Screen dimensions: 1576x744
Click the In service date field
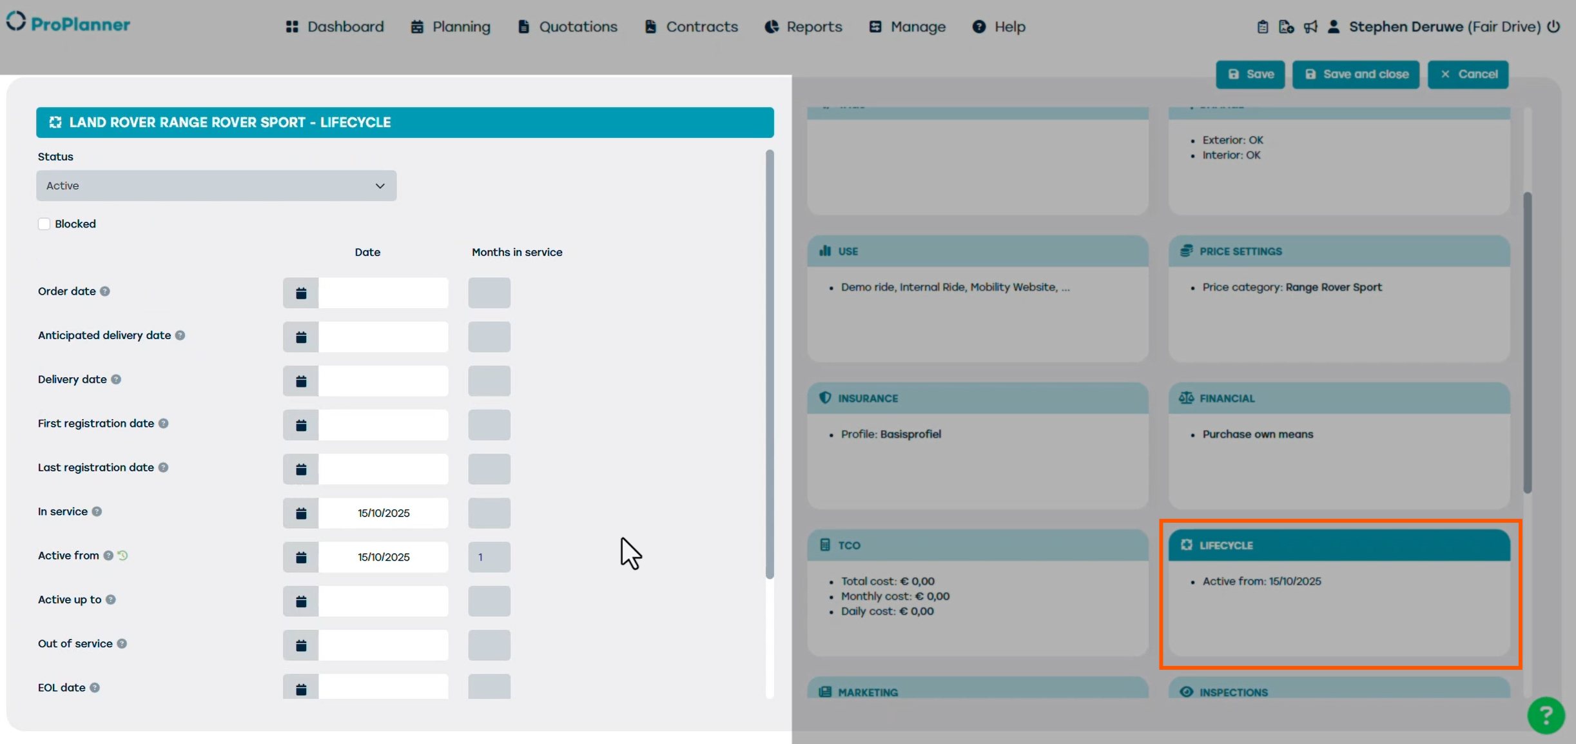[384, 513]
